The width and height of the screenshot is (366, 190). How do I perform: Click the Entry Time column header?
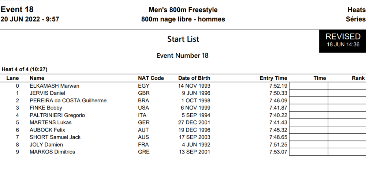273,78
